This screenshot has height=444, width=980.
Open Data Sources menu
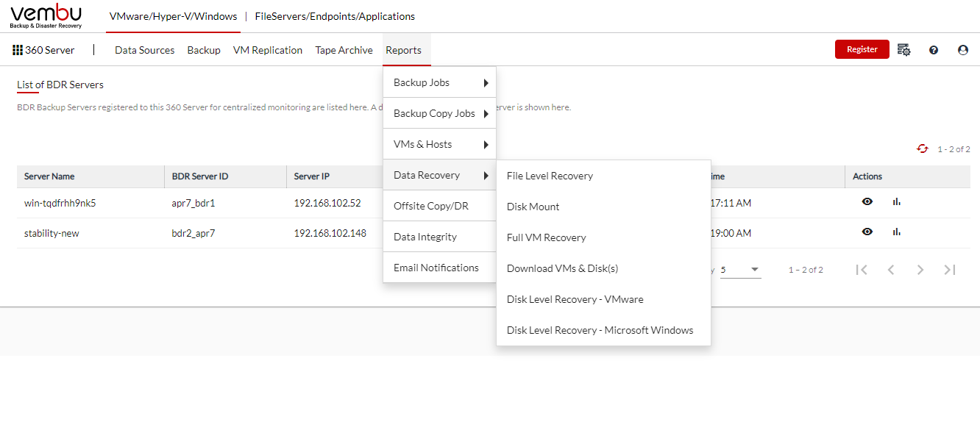145,50
